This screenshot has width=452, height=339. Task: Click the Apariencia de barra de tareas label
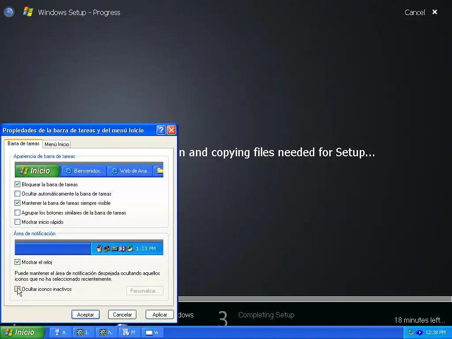(44, 156)
